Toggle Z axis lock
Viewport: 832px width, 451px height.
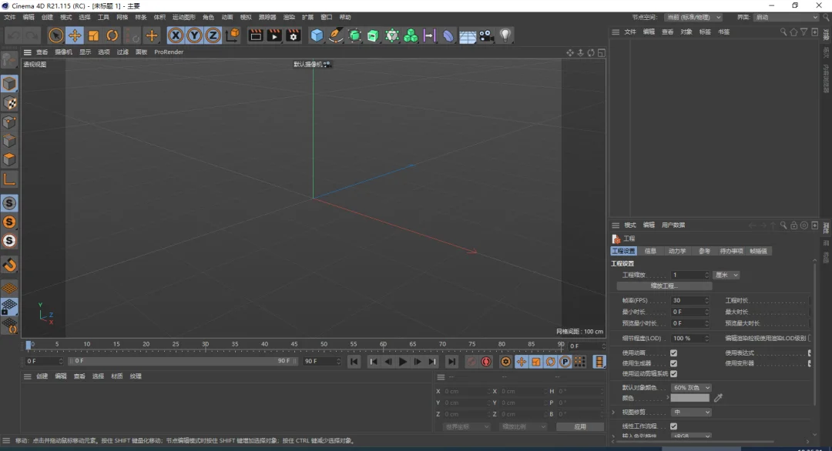point(213,35)
